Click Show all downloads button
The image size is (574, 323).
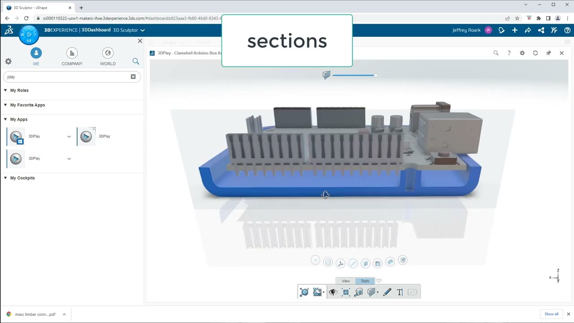(552, 314)
